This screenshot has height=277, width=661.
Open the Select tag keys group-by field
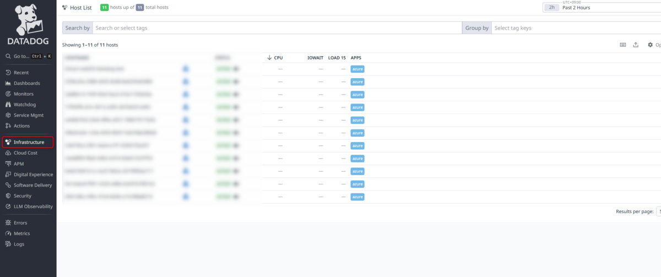pyautogui.click(x=576, y=28)
